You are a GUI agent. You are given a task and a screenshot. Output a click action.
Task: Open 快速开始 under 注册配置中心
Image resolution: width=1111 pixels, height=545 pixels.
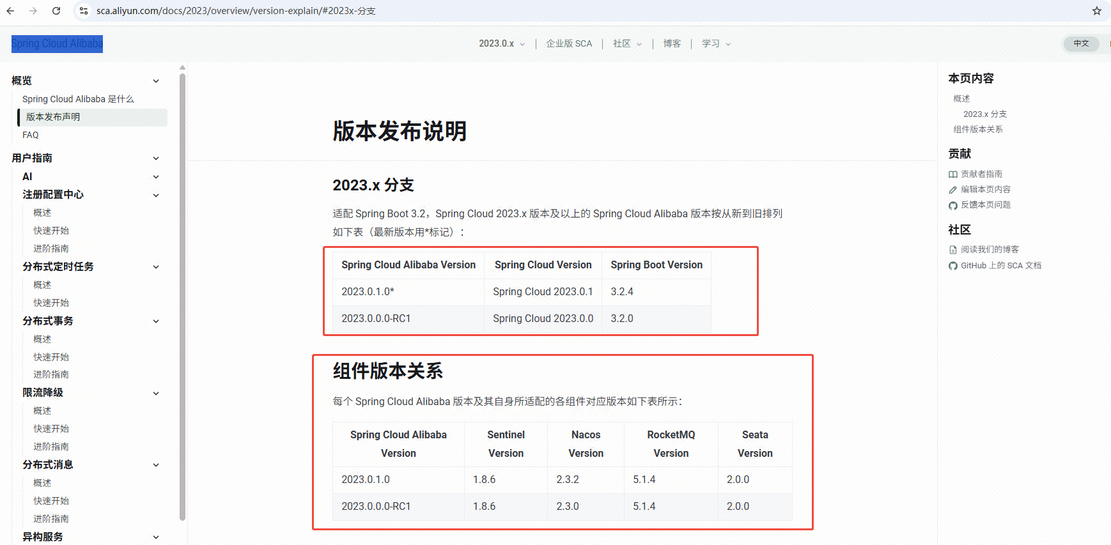point(51,231)
